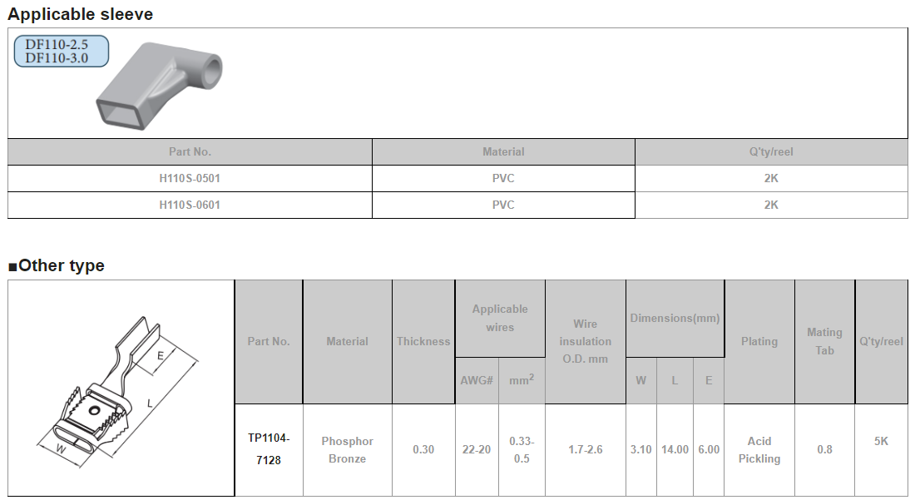Click the Wire insulation O.D. mm header
915x500 pixels.
click(585, 341)
